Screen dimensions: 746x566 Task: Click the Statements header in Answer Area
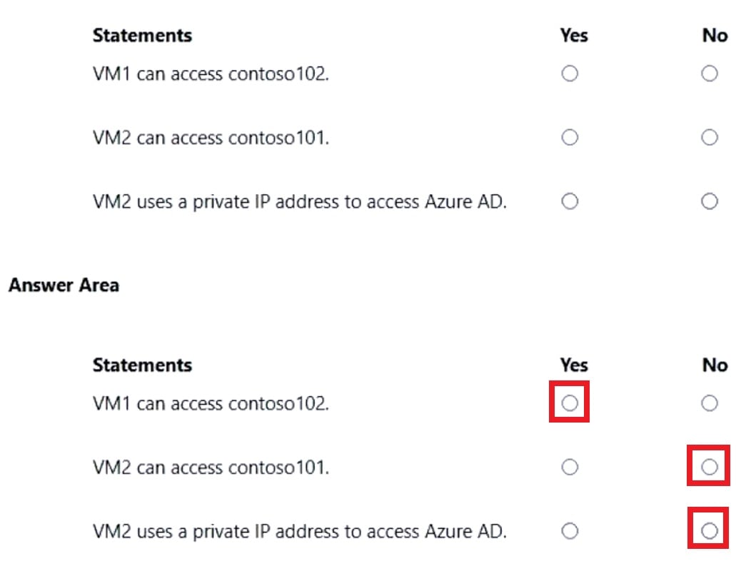pos(142,364)
